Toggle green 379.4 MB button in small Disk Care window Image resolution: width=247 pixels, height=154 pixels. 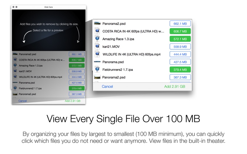(x=77, y=88)
